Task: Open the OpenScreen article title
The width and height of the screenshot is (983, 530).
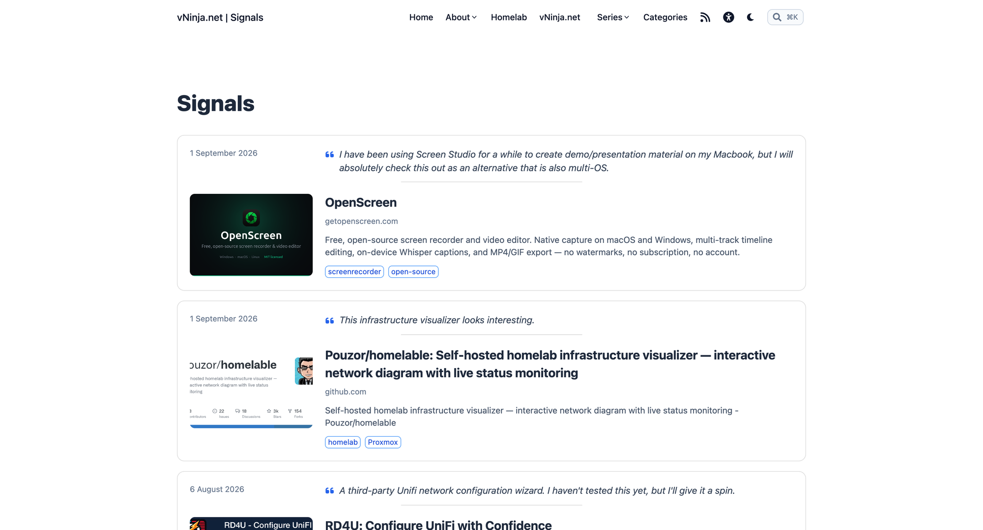Action: (361, 202)
